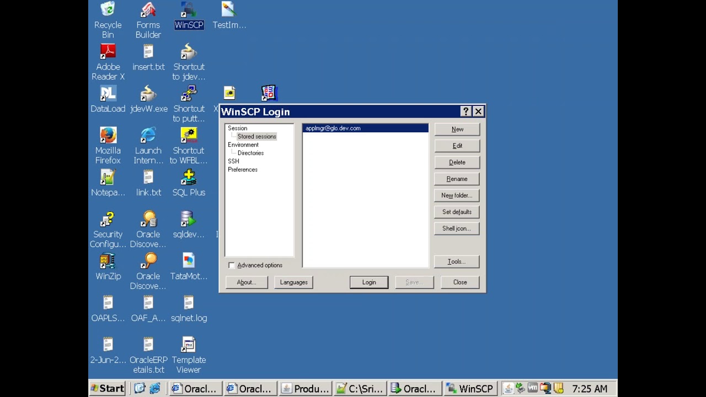Select the Notepad++ desktop shortcut

pyautogui.click(x=108, y=183)
